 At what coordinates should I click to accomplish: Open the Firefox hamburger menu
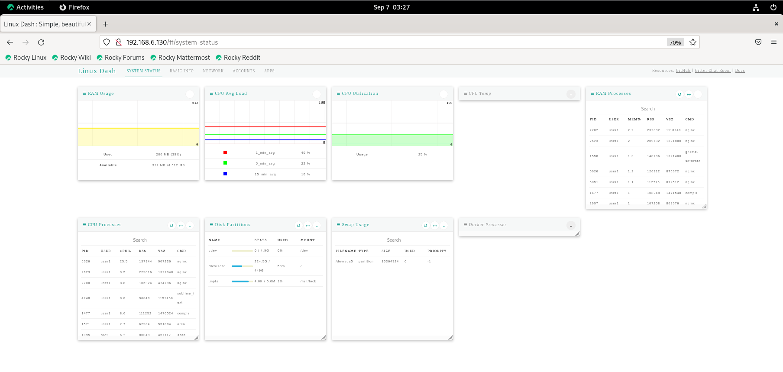pos(774,42)
